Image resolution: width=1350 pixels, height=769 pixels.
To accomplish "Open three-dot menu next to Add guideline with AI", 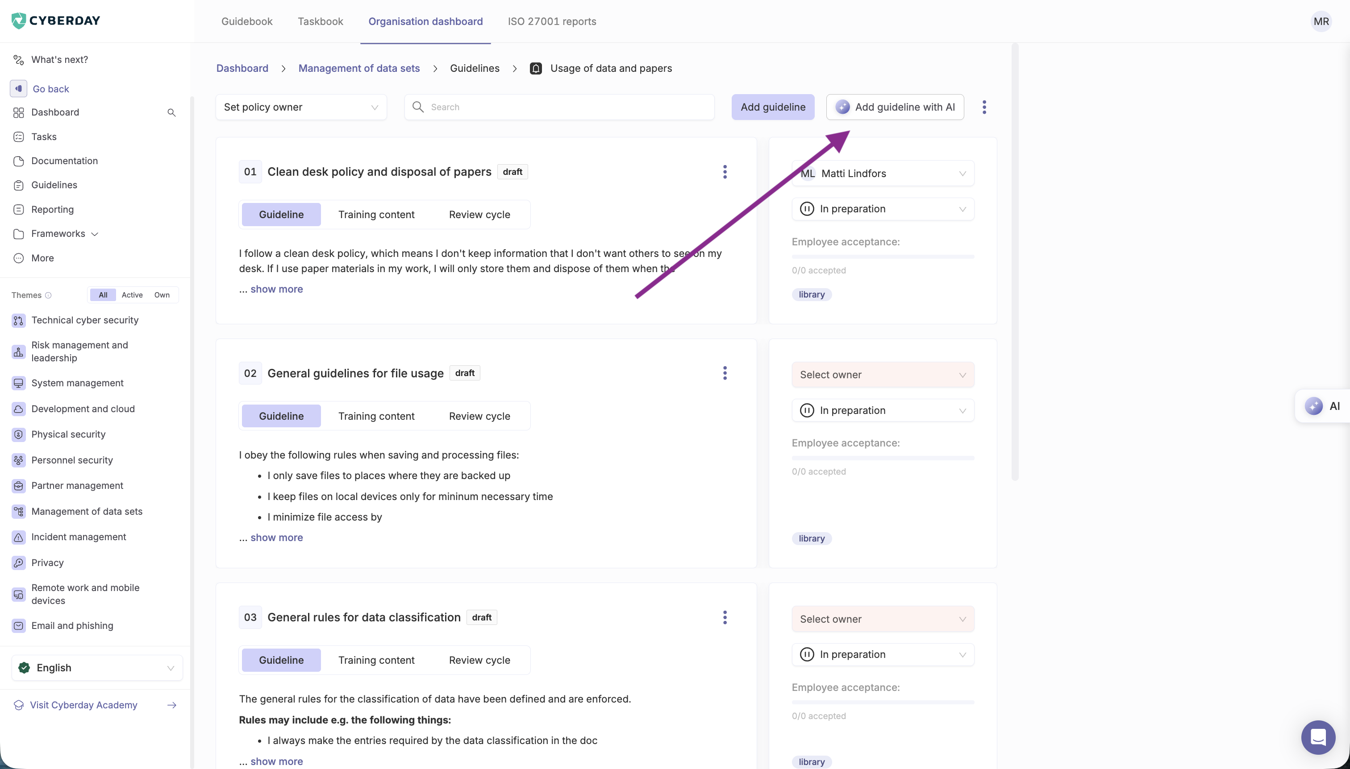I will pyautogui.click(x=983, y=107).
